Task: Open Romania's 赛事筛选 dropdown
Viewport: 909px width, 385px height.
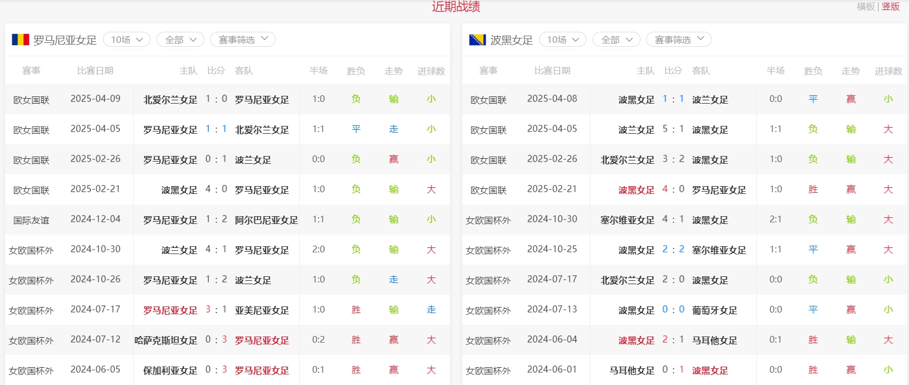Action: click(x=243, y=40)
